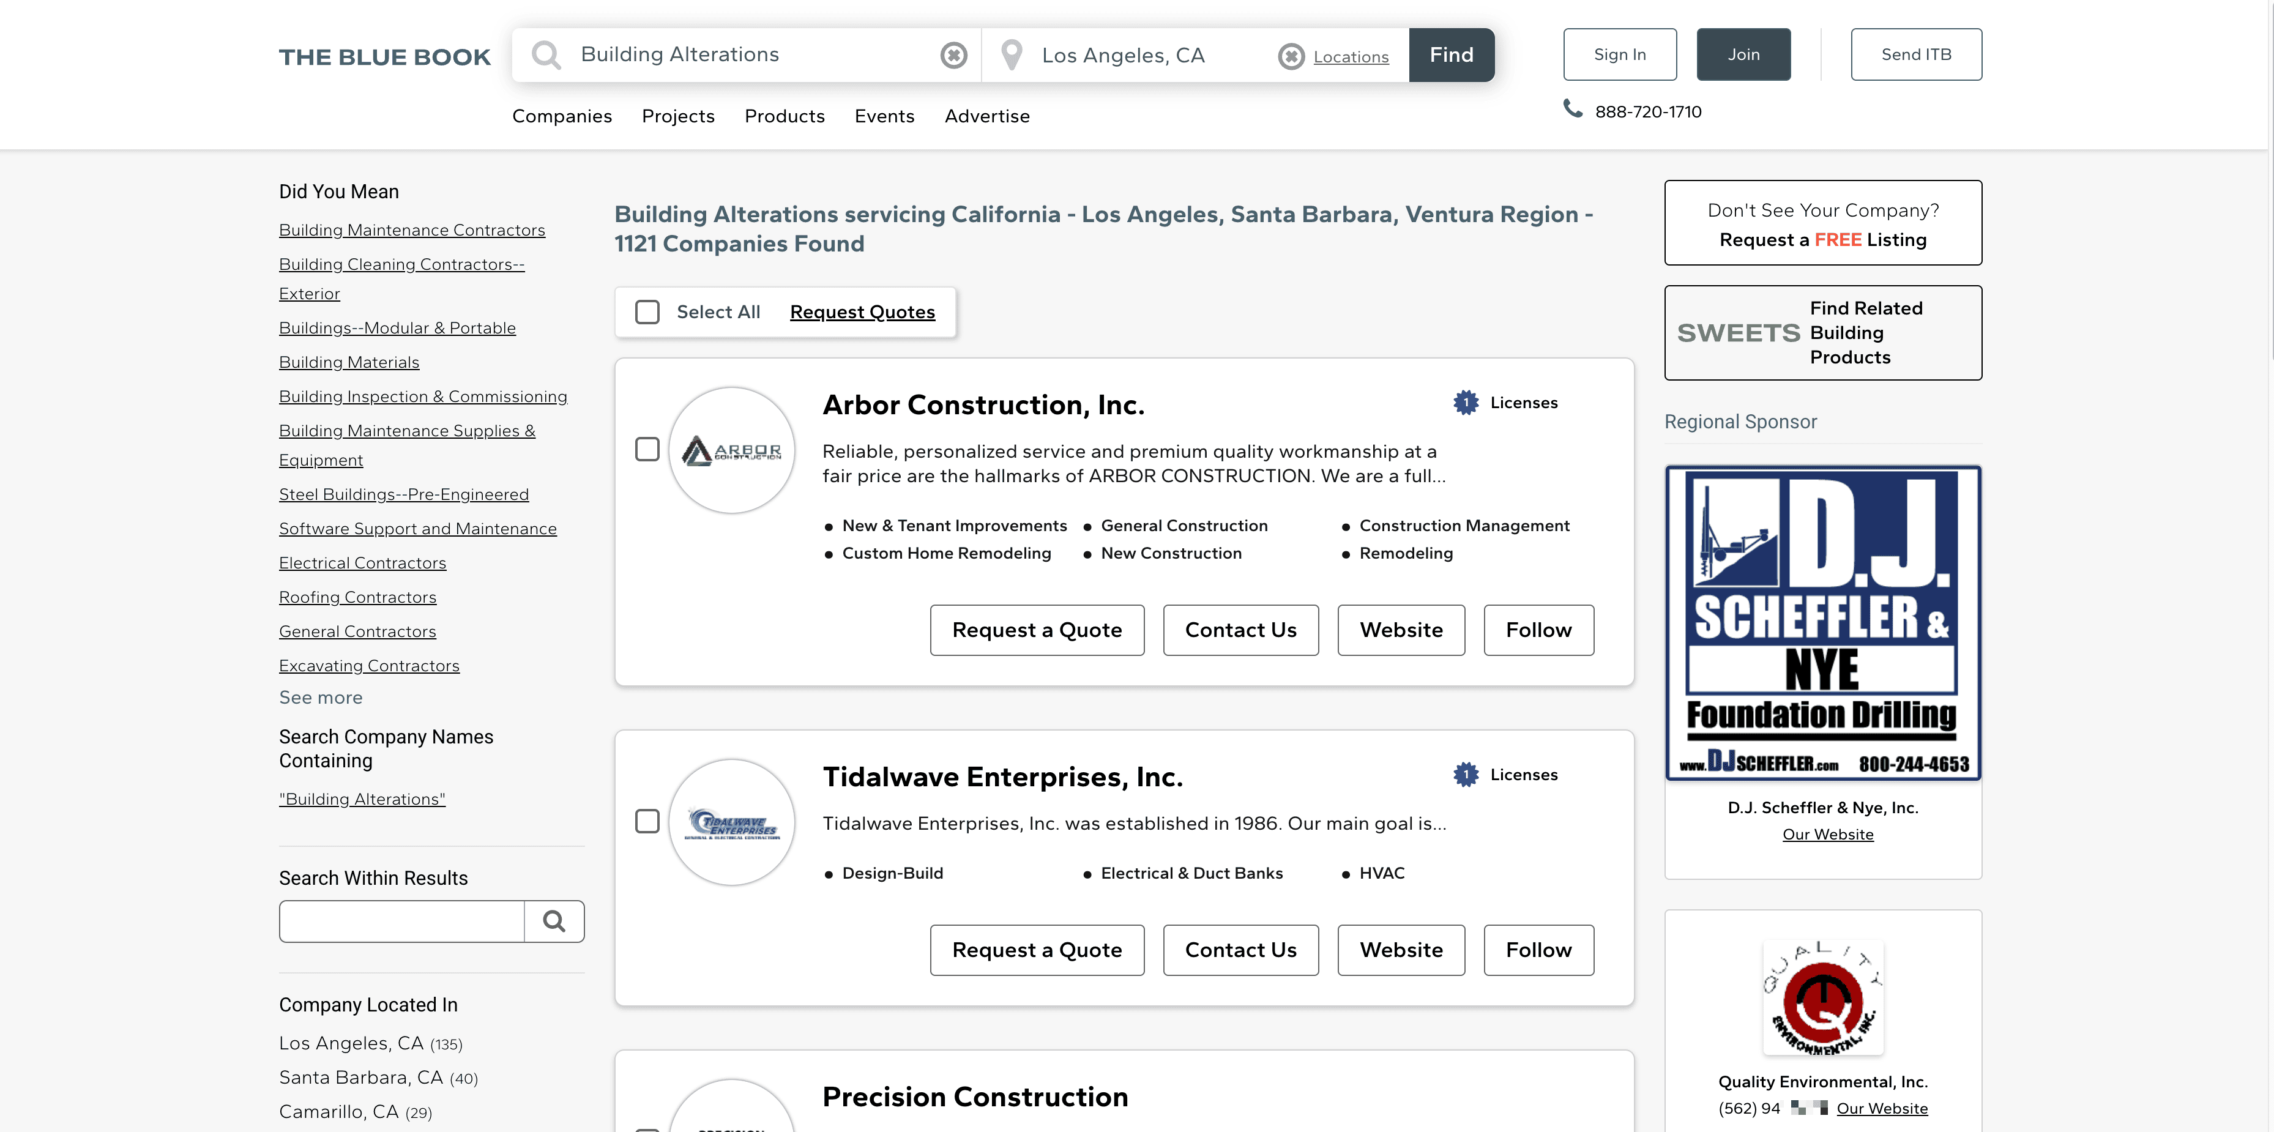
Task: Expand See more suggestions list
Action: (x=321, y=698)
